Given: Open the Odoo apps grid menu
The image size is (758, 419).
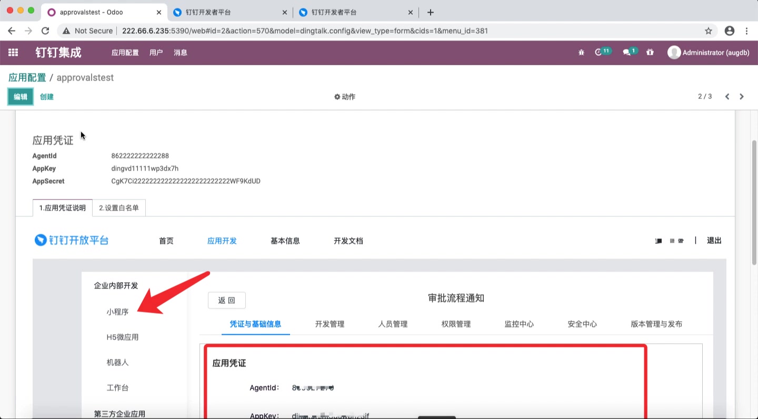Looking at the screenshot, I should pyautogui.click(x=13, y=53).
